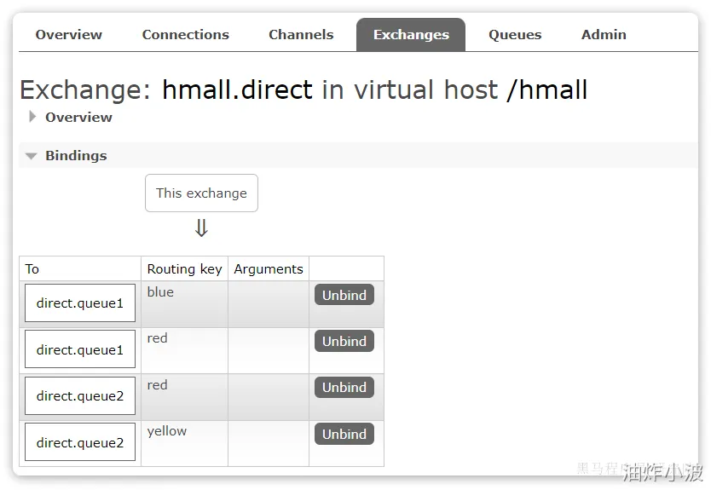Open direct.queue1 link in red binding row
This screenshot has height=490, width=711.
80,349
